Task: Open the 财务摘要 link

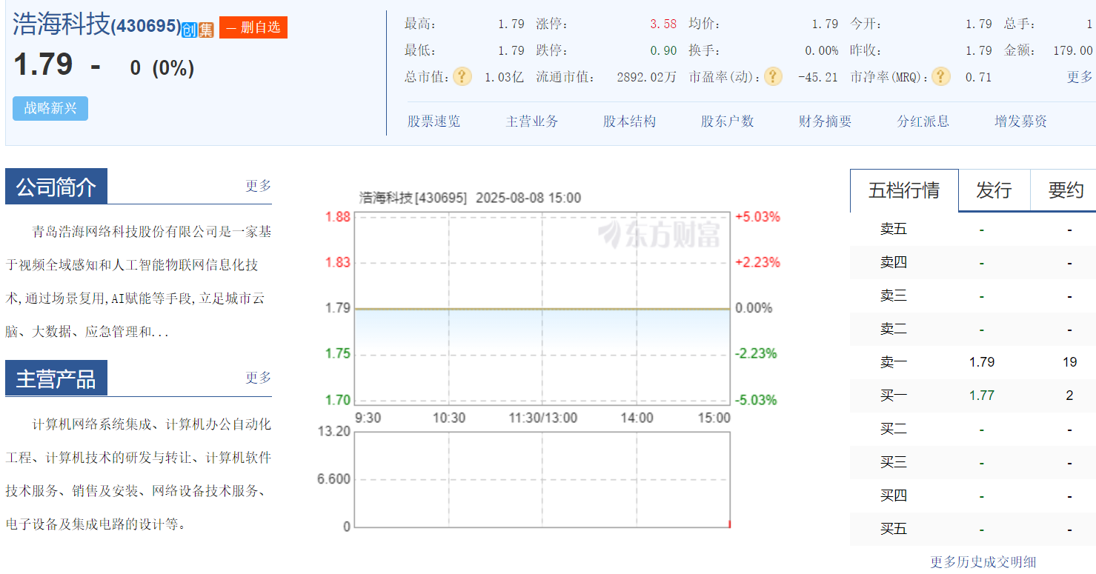Action: point(826,121)
